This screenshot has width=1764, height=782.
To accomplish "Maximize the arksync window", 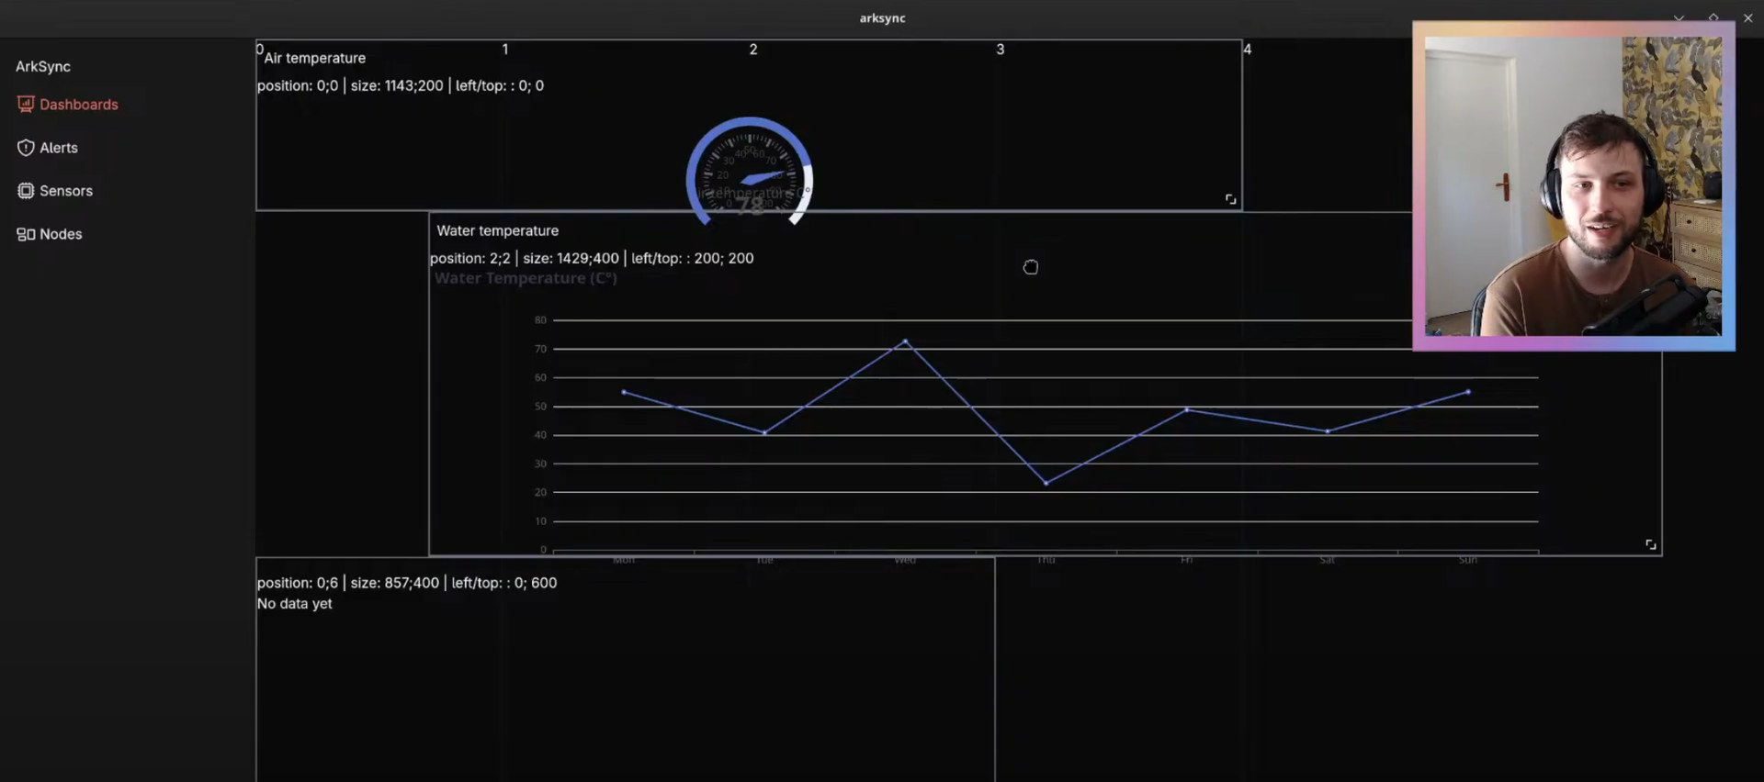I will [1713, 17].
